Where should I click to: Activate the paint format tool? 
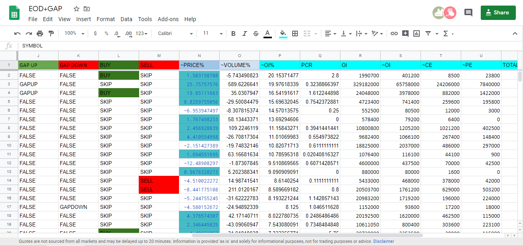coord(51,33)
